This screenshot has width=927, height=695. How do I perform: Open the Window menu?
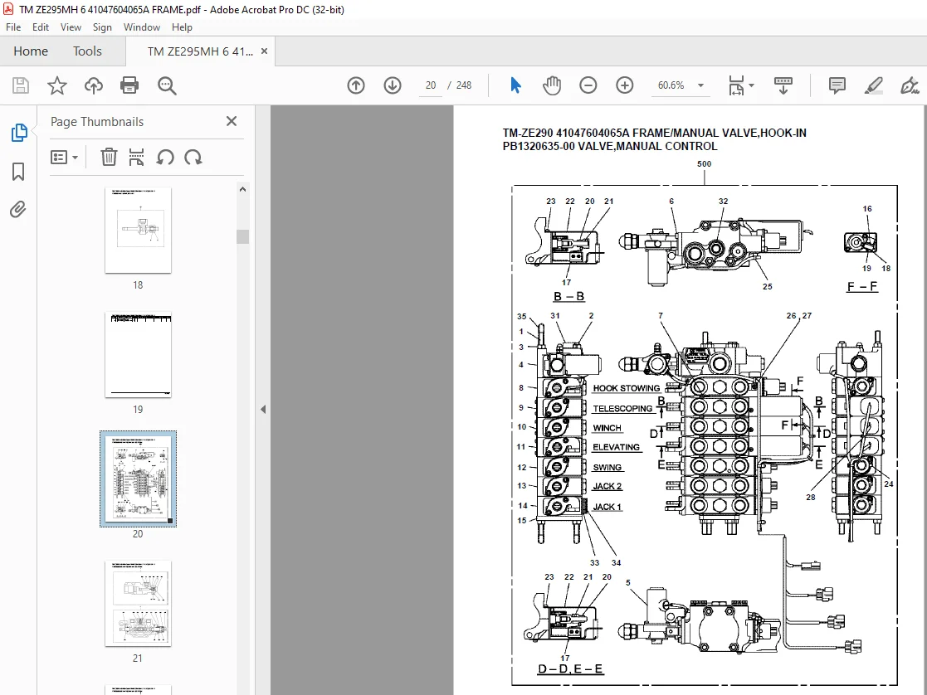tap(142, 27)
